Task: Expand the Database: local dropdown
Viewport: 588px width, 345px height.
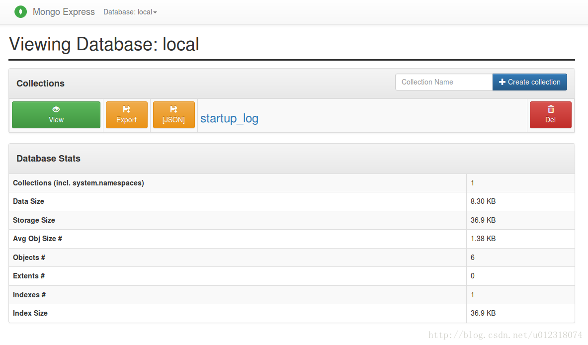Action: tap(130, 12)
